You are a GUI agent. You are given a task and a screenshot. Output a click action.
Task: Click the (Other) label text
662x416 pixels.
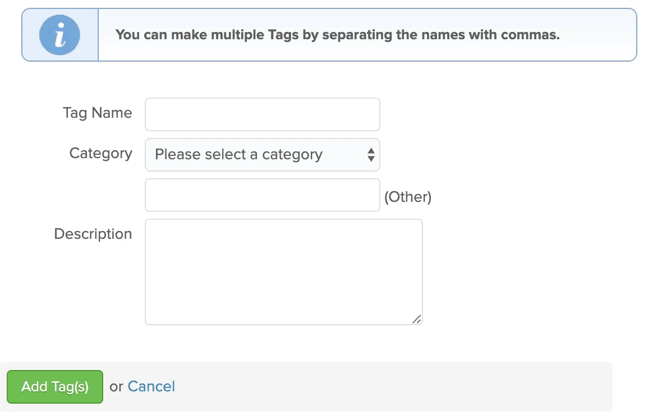[x=408, y=197]
